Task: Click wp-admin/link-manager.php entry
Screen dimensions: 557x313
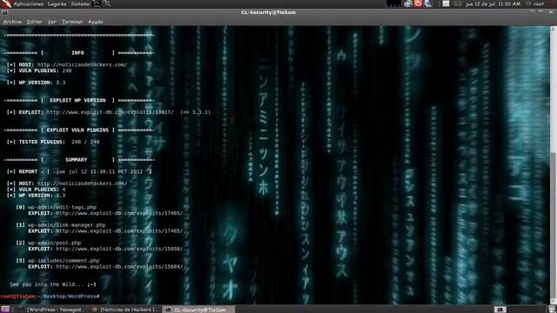Action: [x=67, y=225]
